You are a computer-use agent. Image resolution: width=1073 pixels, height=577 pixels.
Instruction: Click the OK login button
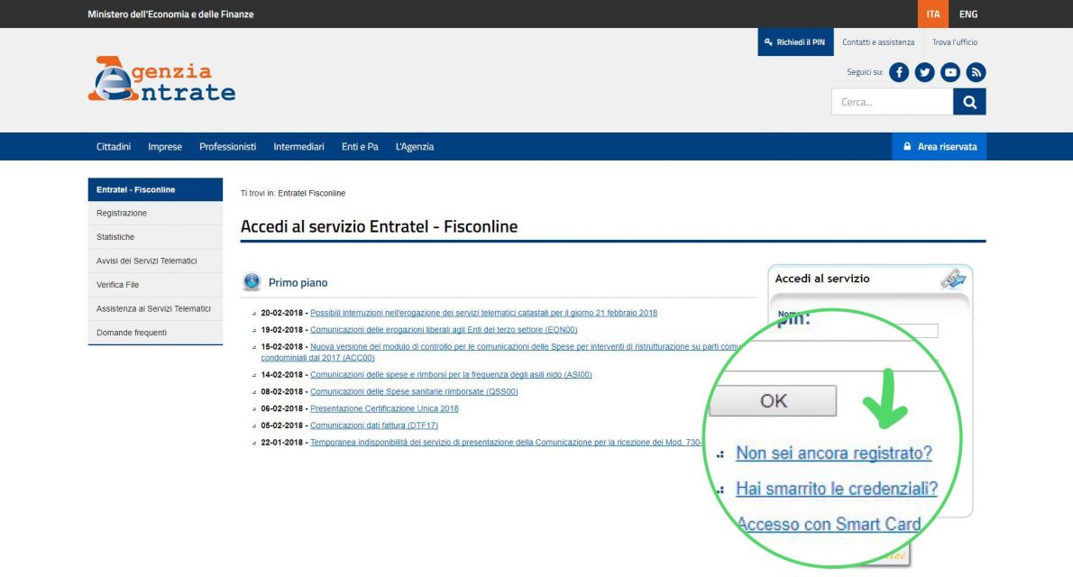click(773, 400)
